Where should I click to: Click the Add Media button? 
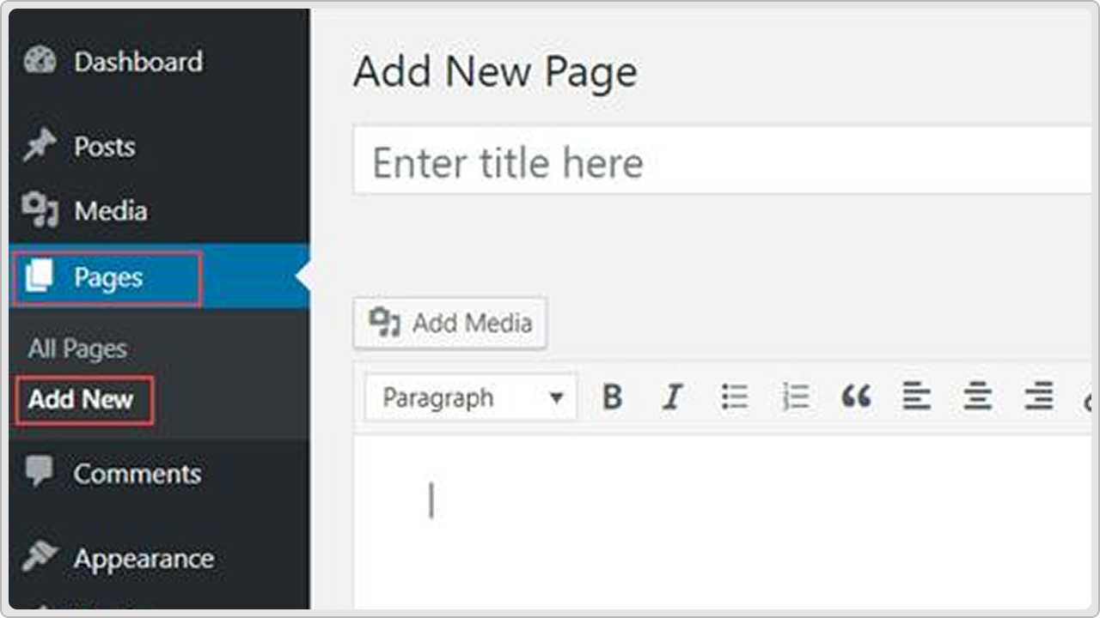pyautogui.click(x=449, y=323)
